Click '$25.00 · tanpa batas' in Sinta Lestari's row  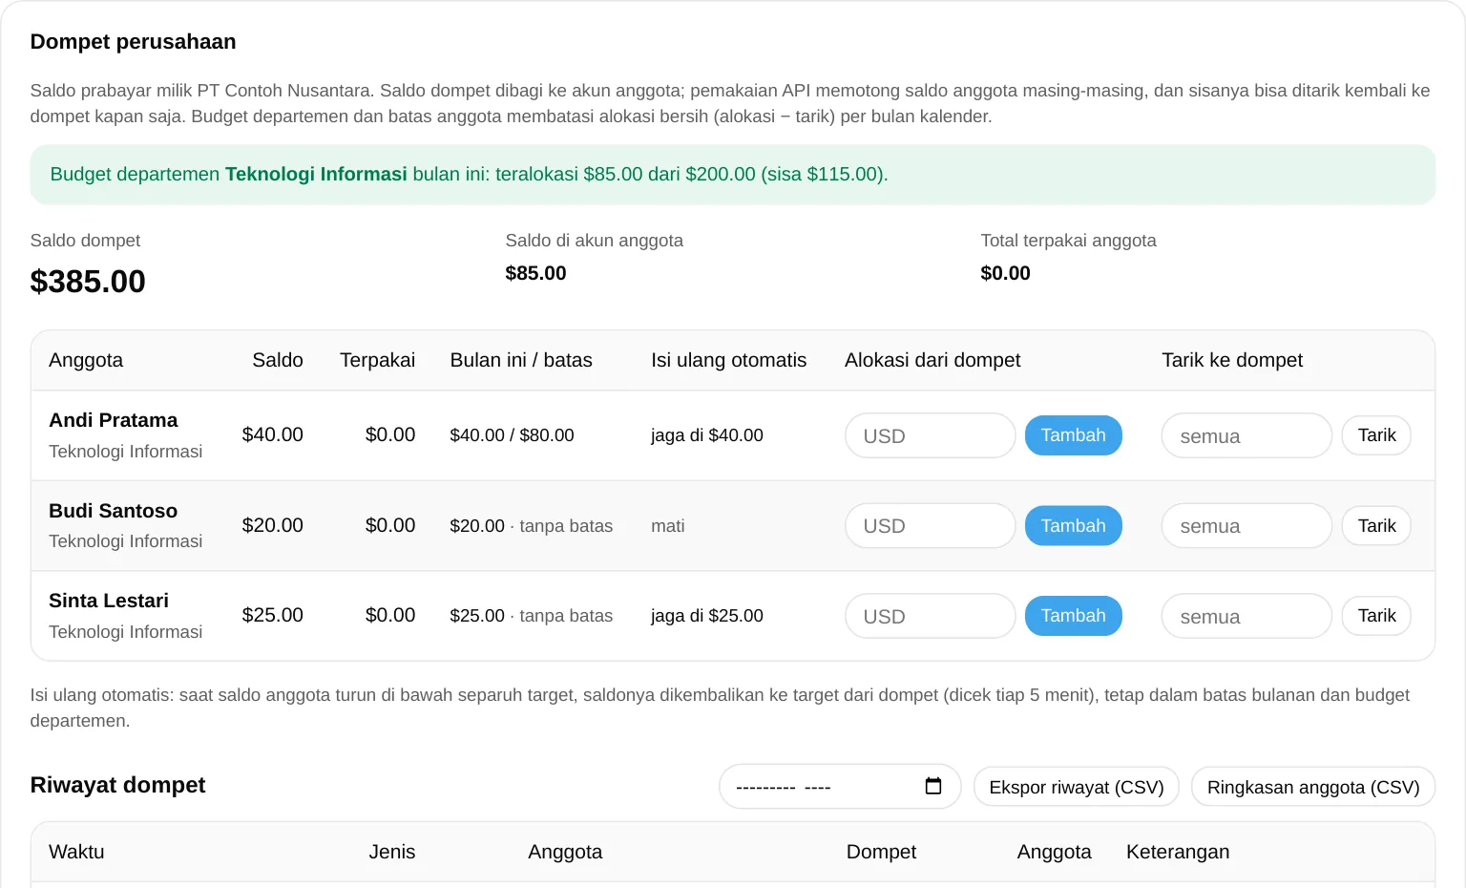coord(532,616)
